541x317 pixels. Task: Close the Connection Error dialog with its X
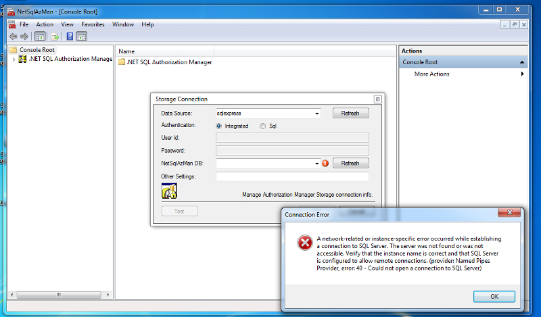click(x=509, y=212)
